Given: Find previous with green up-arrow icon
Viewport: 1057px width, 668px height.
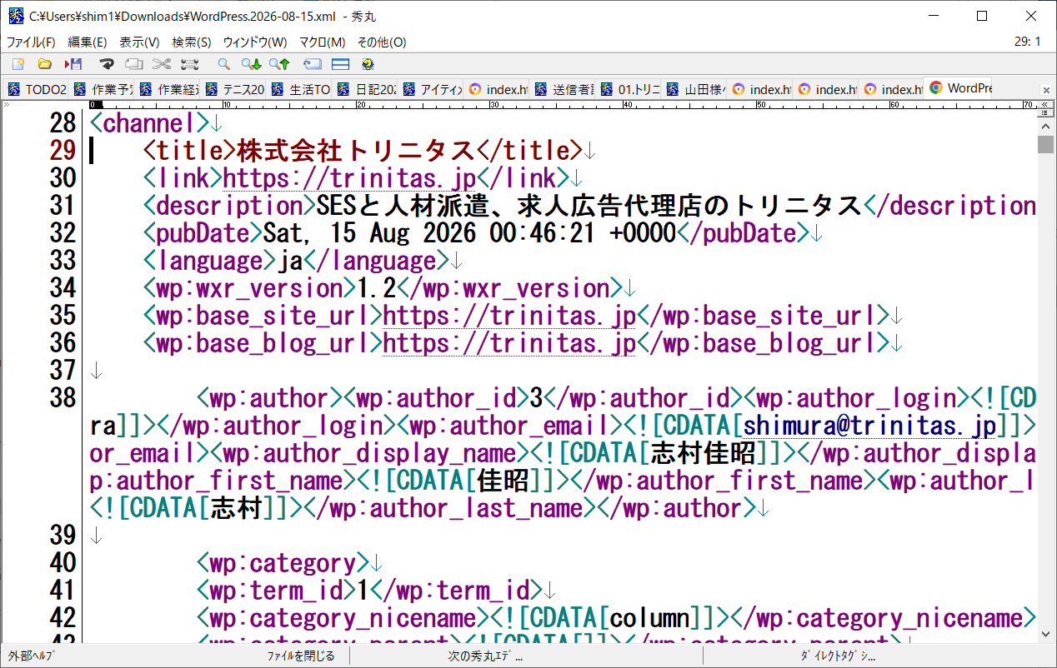Looking at the screenshot, I should coord(278,63).
